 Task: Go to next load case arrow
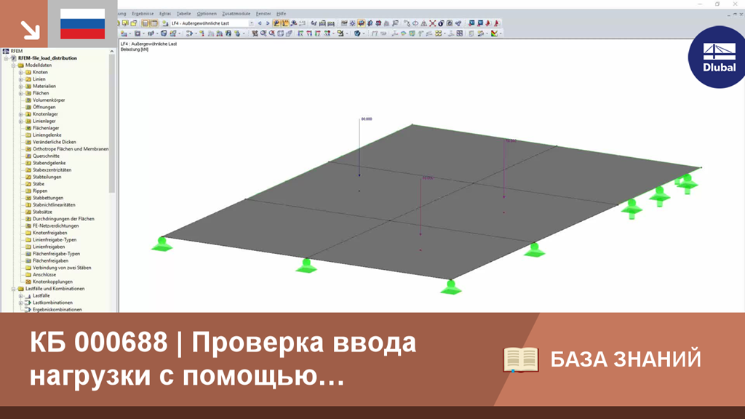tap(268, 23)
